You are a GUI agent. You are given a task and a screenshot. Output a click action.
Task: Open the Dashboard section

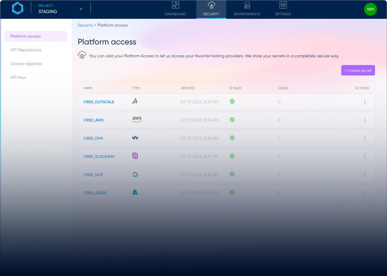[175, 9]
